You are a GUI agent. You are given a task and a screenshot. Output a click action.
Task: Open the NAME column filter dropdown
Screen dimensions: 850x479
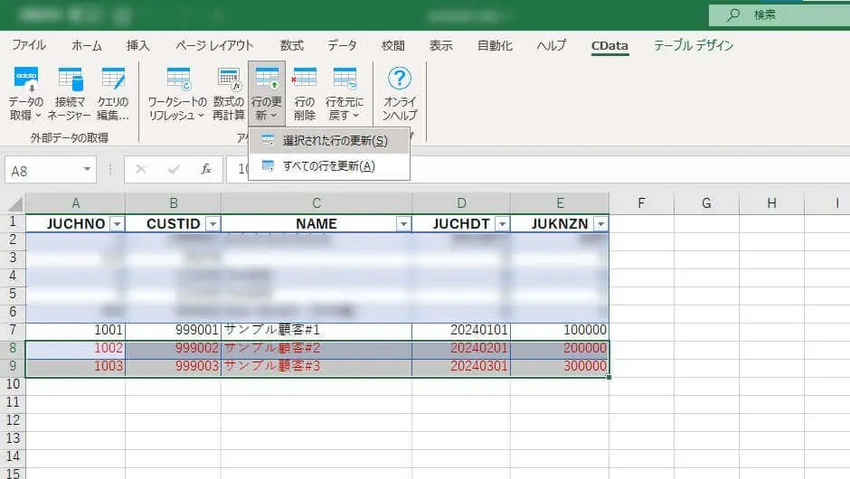tap(403, 224)
